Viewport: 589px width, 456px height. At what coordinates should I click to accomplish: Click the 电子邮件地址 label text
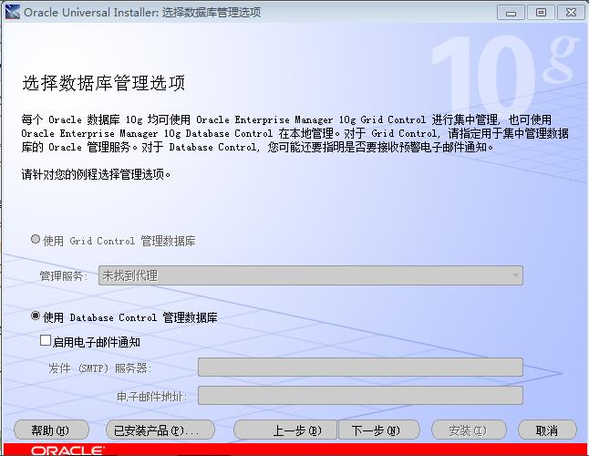151,397
